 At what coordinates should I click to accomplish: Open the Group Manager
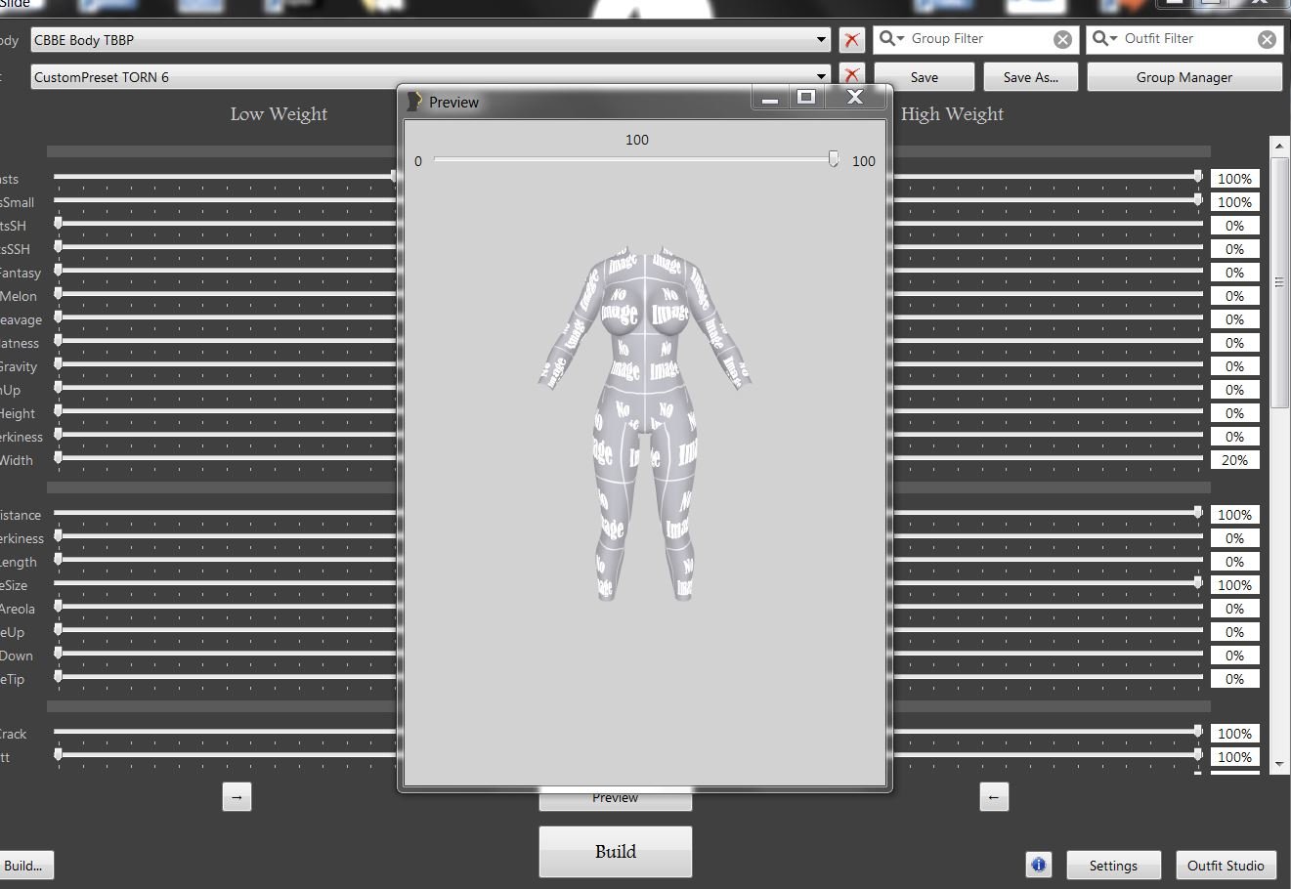click(x=1183, y=77)
